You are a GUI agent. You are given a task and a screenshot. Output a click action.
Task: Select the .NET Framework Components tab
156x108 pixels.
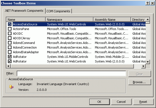coord(24,11)
